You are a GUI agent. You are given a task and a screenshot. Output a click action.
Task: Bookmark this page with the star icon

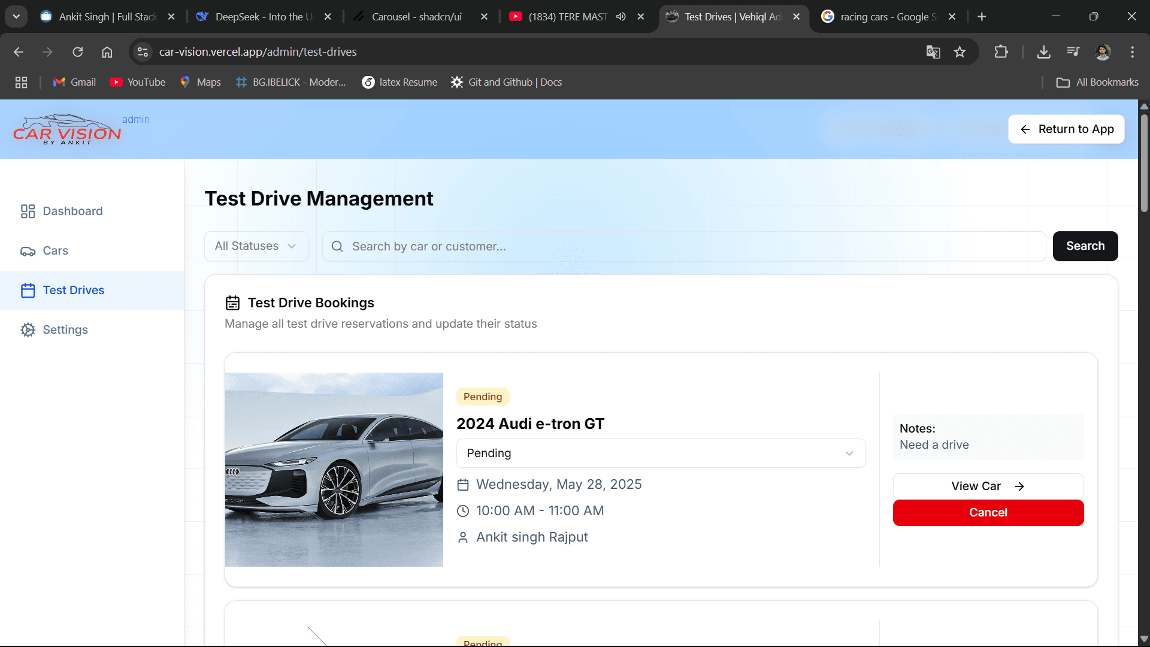pos(960,52)
